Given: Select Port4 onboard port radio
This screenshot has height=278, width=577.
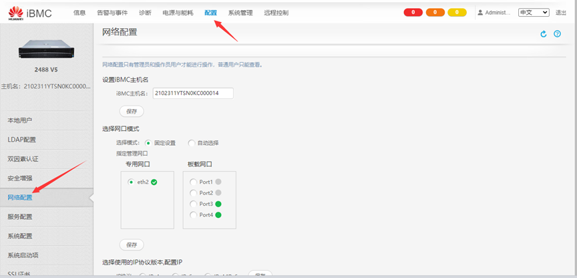Looking at the screenshot, I should coord(193,215).
